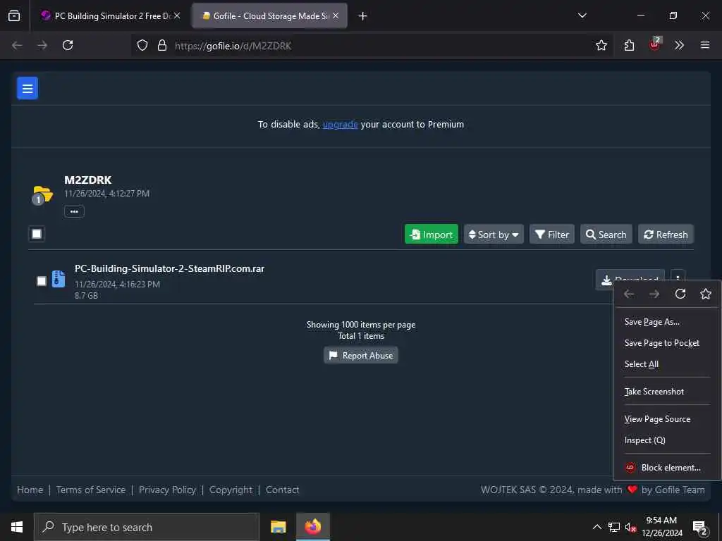This screenshot has width=722, height=541.
Task: Choose Save Page As in context menu
Action: (x=667, y=321)
